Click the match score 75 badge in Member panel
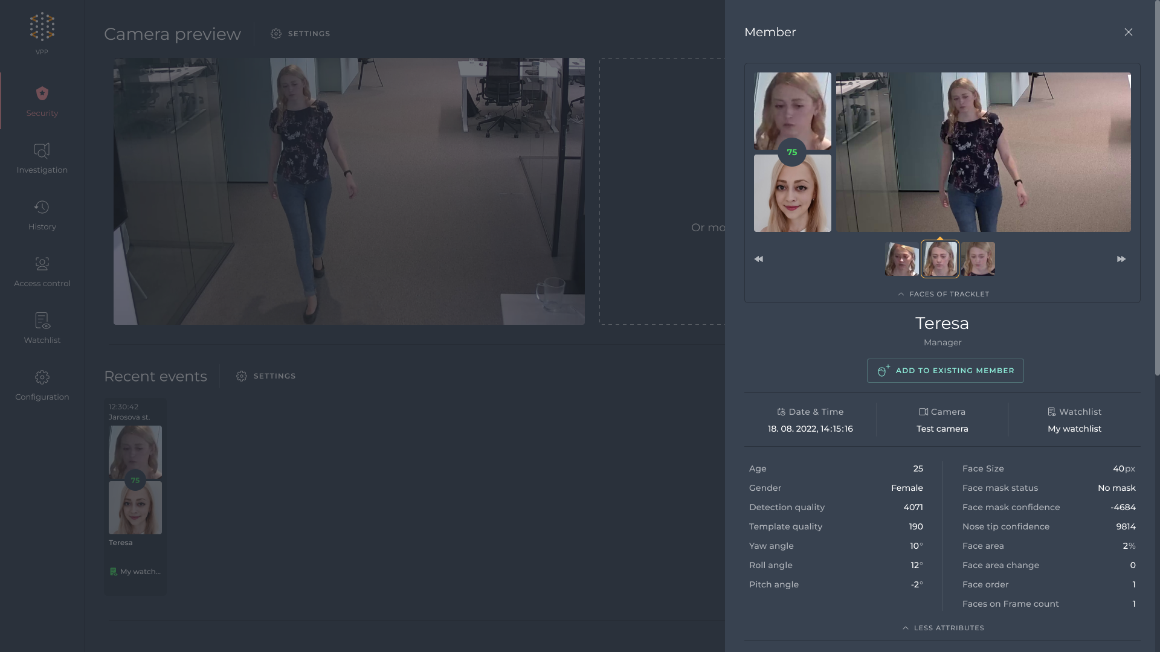The height and width of the screenshot is (652, 1160). (x=792, y=152)
